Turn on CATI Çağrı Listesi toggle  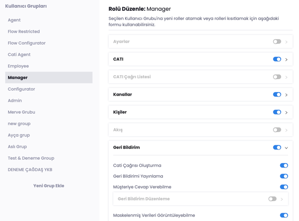(277, 77)
